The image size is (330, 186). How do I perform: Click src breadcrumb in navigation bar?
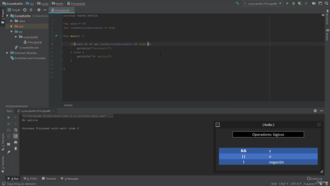(30, 4)
